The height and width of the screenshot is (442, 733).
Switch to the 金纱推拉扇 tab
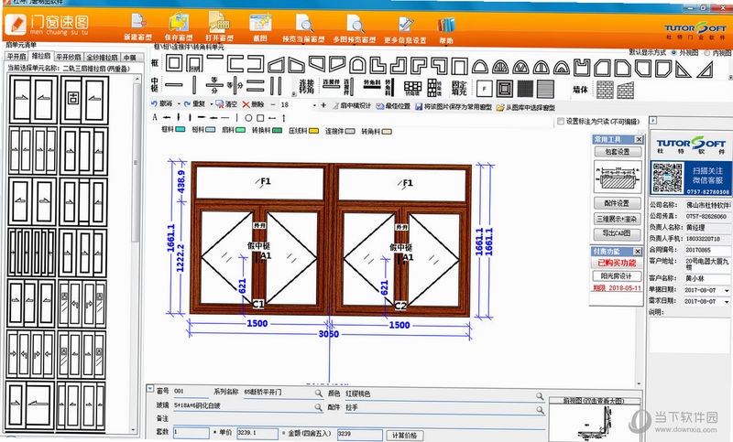102,58
